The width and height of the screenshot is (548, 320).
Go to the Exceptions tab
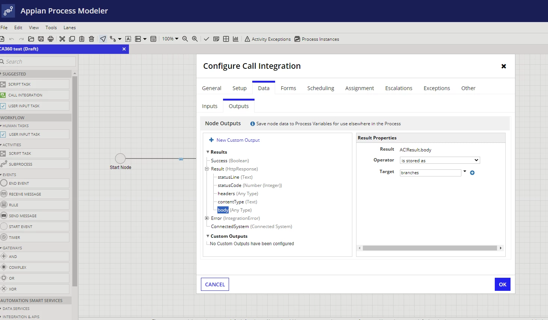pos(437,88)
